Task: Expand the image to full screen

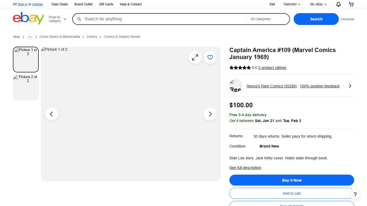Action: (x=195, y=57)
